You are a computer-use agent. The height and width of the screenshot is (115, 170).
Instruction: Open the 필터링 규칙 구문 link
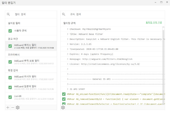[154, 23]
